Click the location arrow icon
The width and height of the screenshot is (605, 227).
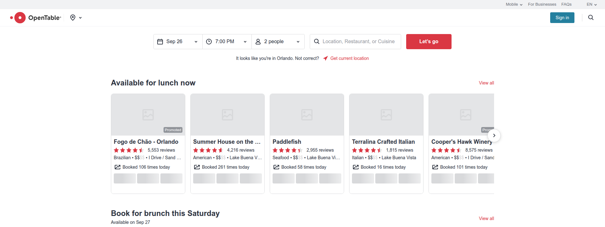(x=326, y=58)
